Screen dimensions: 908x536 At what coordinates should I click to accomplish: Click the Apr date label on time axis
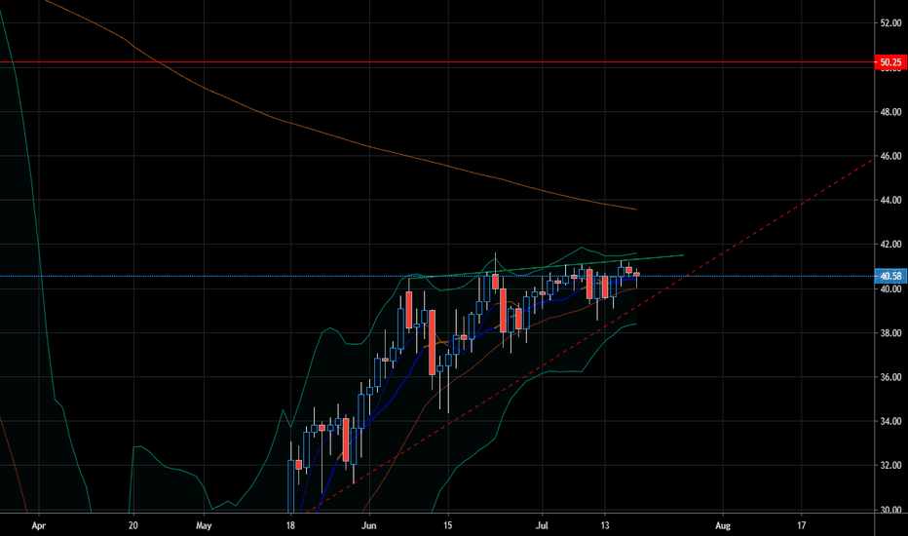coord(38,525)
